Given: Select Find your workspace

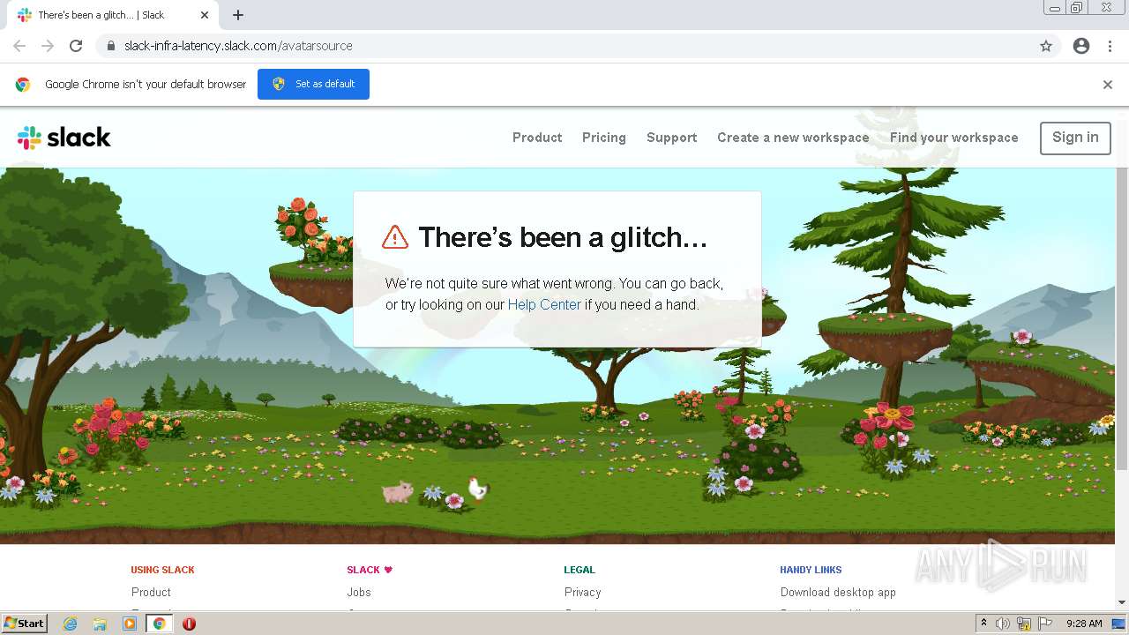Looking at the screenshot, I should [x=954, y=138].
